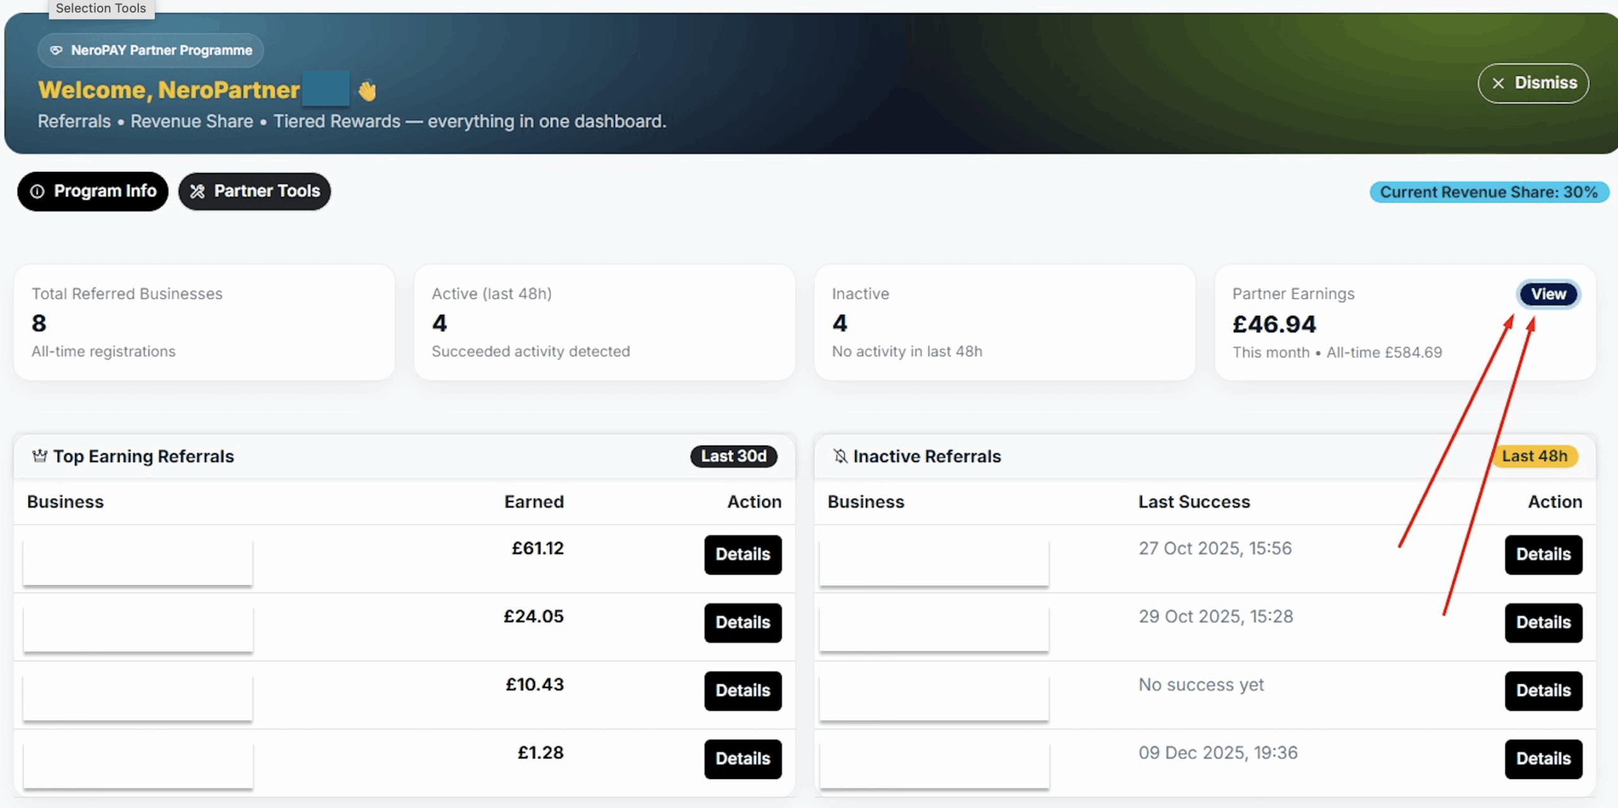The width and height of the screenshot is (1618, 808).
Task: Click the X icon in Dismiss
Action: click(x=1498, y=83)
